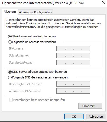Choose Folgende IP-Adresse verwenden option
Screen dimensions: 107x122
[10, 42]
